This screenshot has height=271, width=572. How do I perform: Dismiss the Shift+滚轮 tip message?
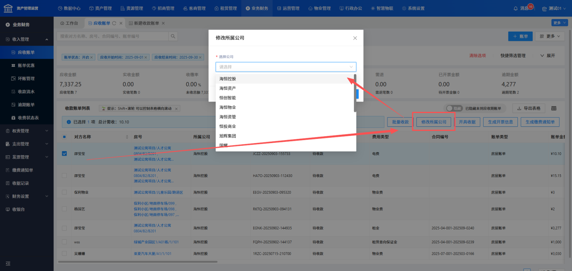click(176, 108)
